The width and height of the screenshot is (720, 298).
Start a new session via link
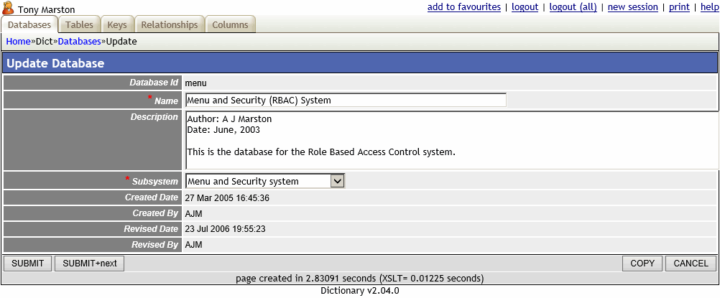632,7
